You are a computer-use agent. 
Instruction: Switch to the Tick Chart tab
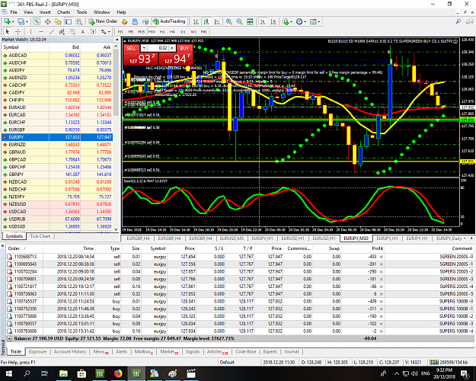40,236
